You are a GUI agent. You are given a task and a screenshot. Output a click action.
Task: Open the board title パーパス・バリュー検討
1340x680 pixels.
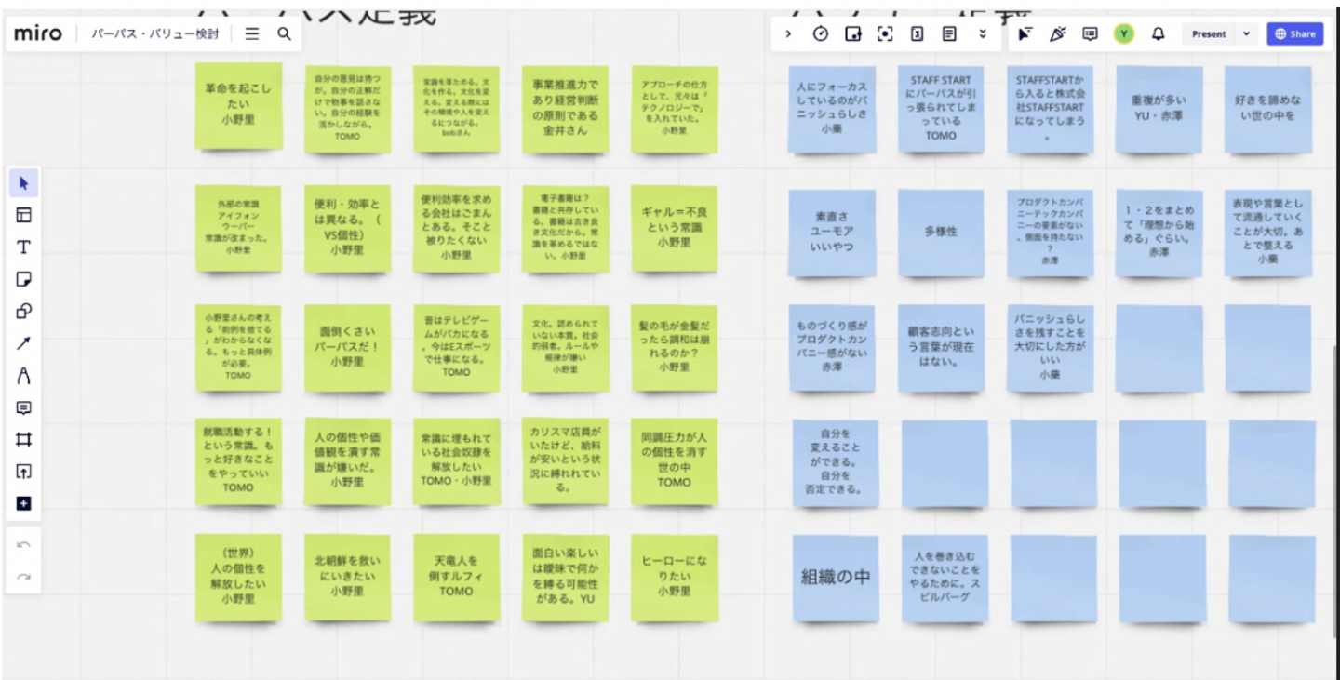(x=155, y=33)
